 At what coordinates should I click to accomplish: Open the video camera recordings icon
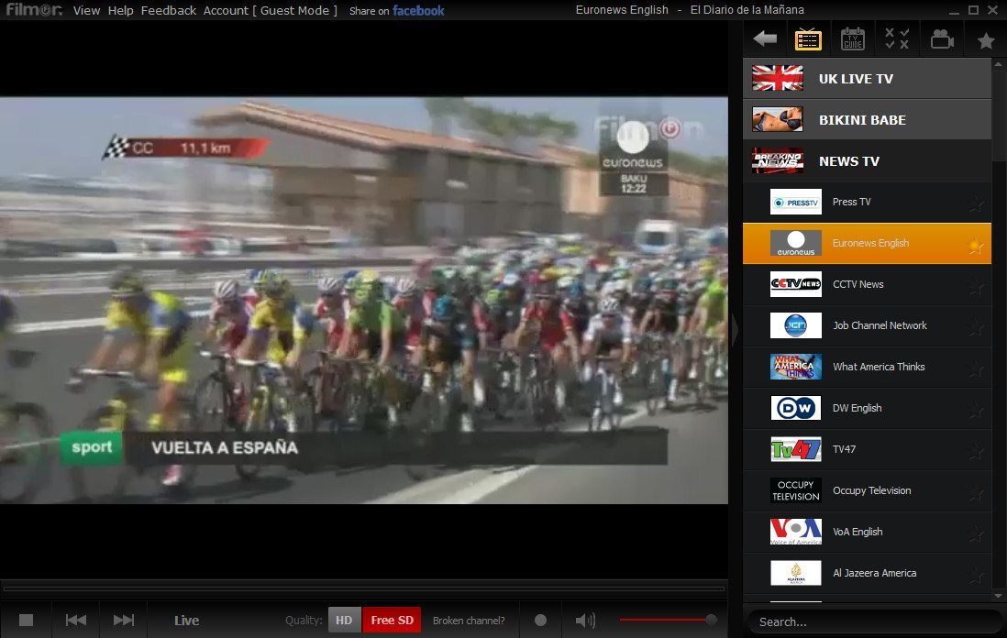coord(941,39)
